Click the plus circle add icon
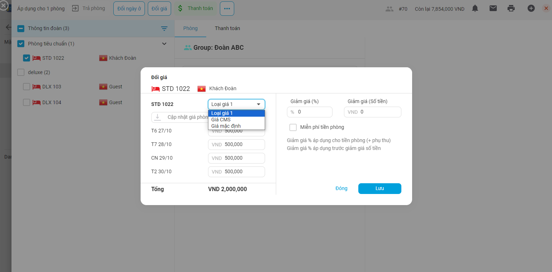The image size is (552, 272). click(x=531, y=8)
